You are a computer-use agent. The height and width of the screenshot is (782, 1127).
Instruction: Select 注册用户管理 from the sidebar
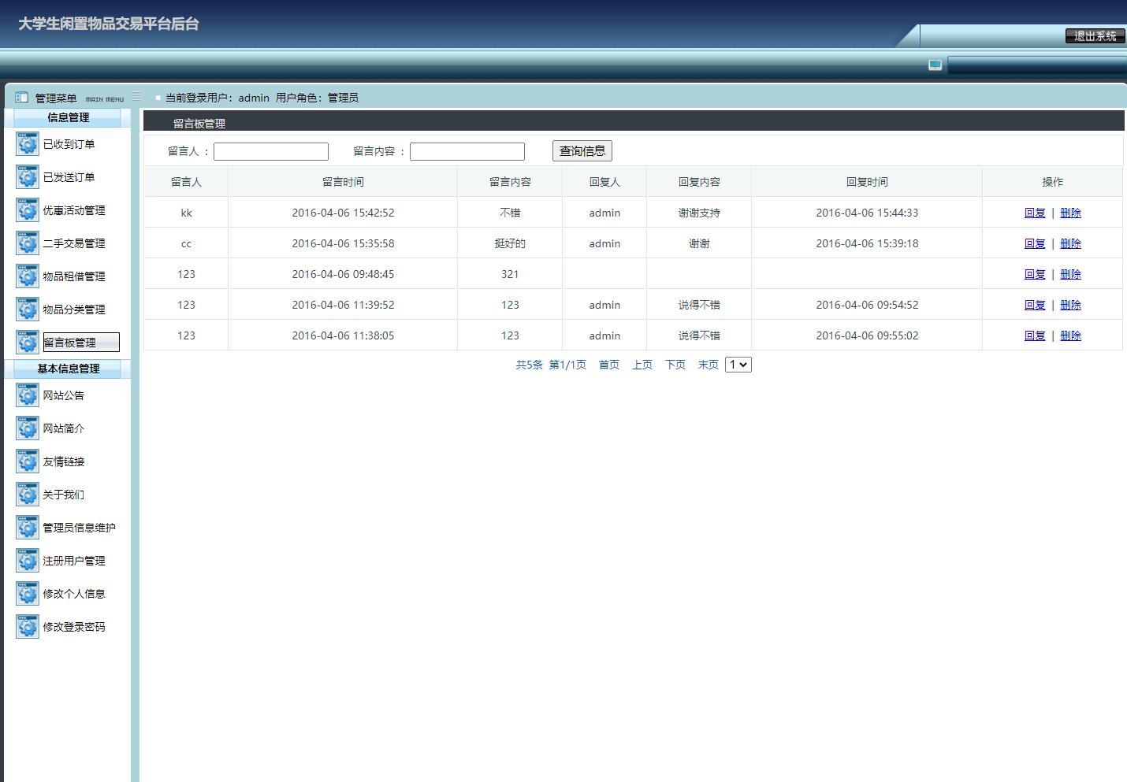[75, 561]
